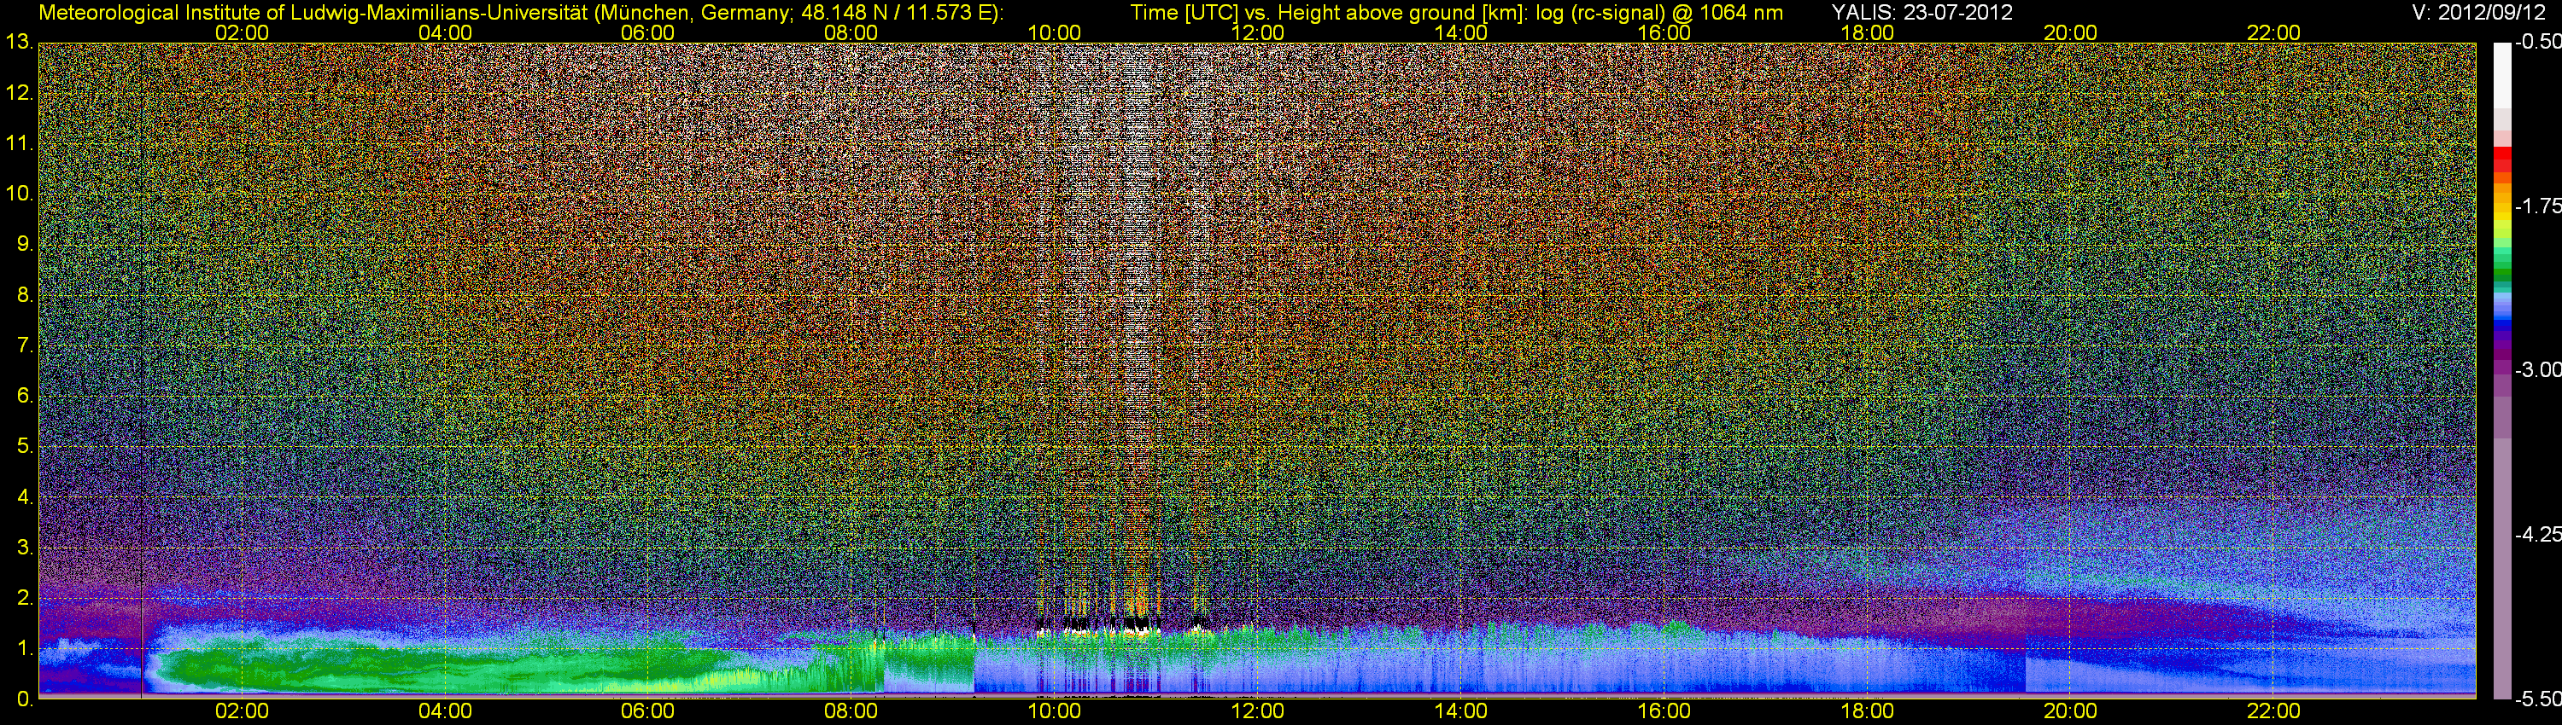This screenshot has height=725, width=2562.
Task: Select the 22:00 label on bottom axis
Action: [2273, 711]
